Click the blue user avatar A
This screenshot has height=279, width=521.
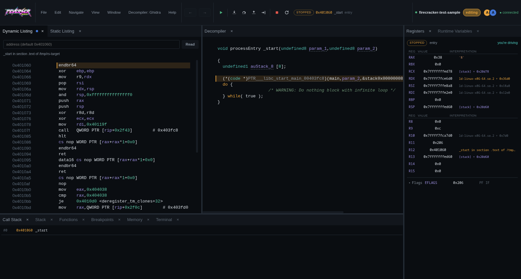pyautogui.click(x=493, y=13)
